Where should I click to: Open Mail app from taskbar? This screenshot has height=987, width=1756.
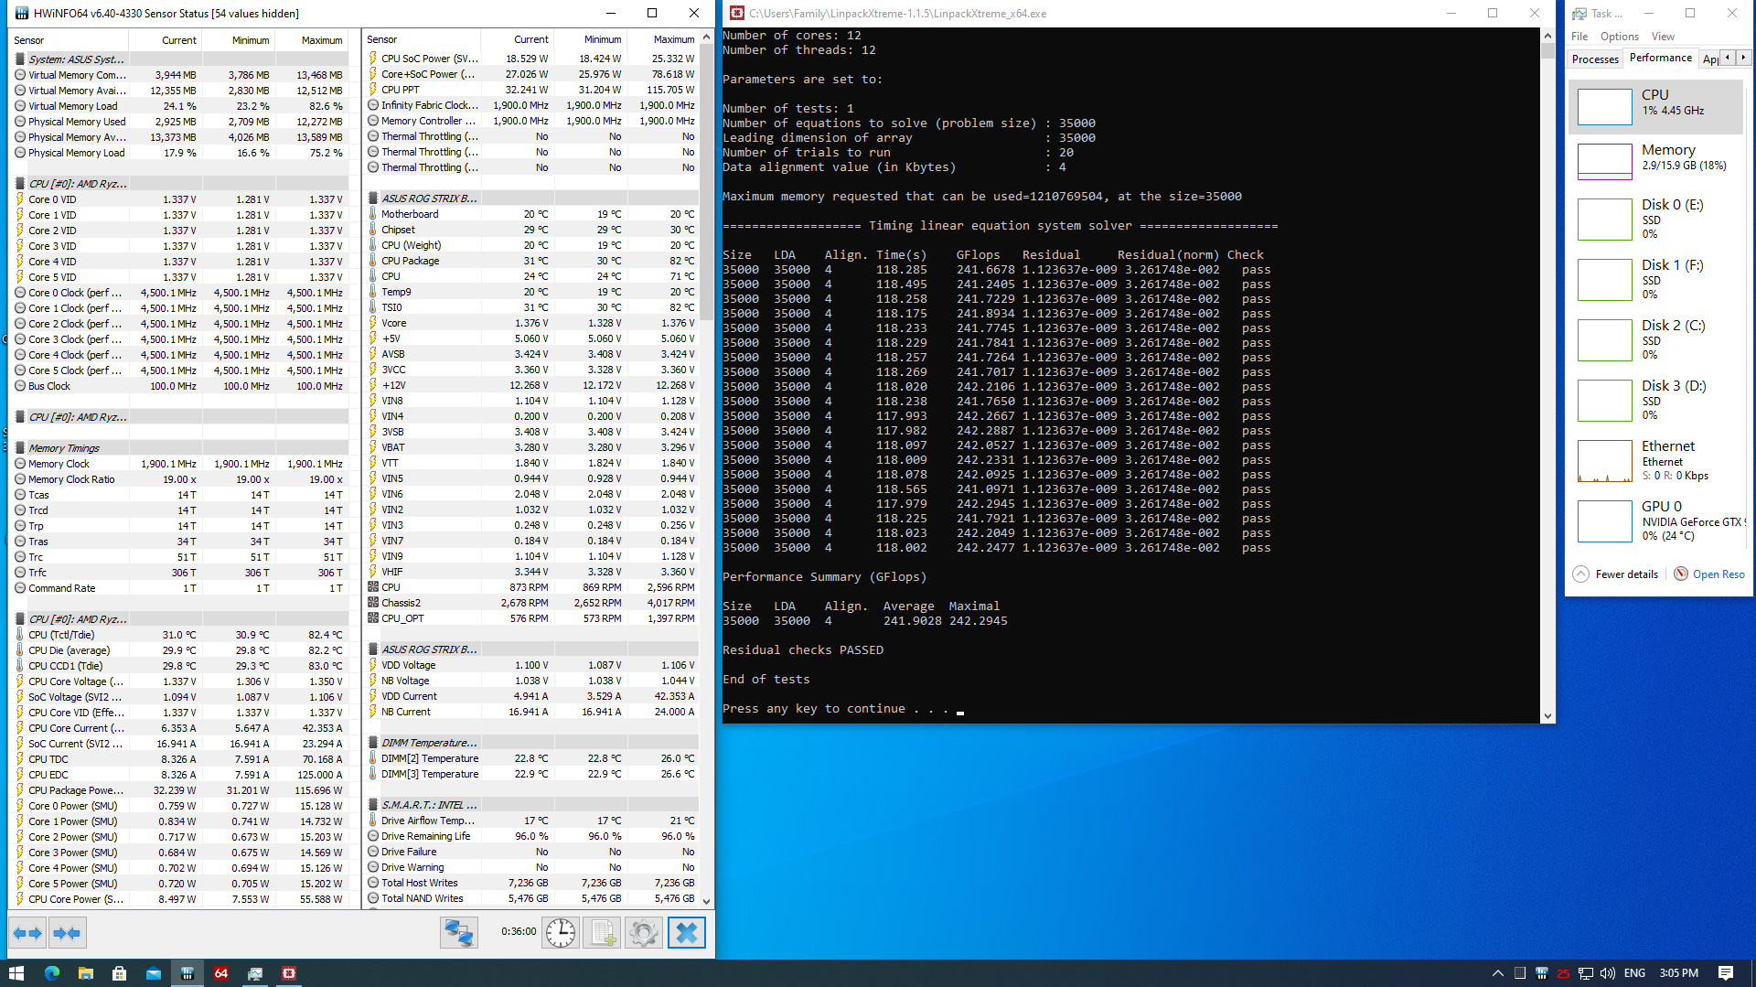click(153, 973)
